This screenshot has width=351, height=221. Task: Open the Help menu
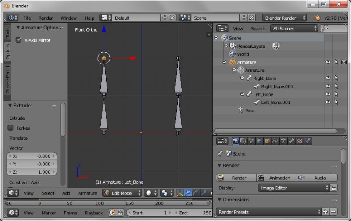coord(90,18)
